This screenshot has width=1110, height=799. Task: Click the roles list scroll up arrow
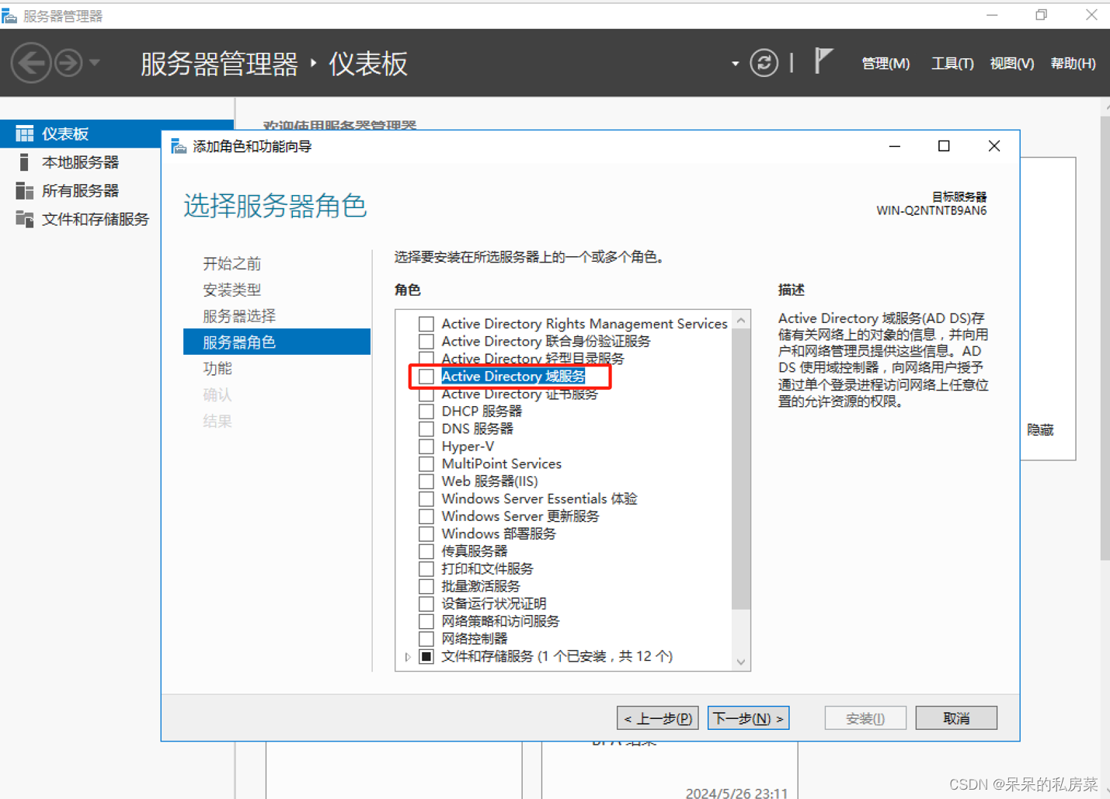click(741, 320)
